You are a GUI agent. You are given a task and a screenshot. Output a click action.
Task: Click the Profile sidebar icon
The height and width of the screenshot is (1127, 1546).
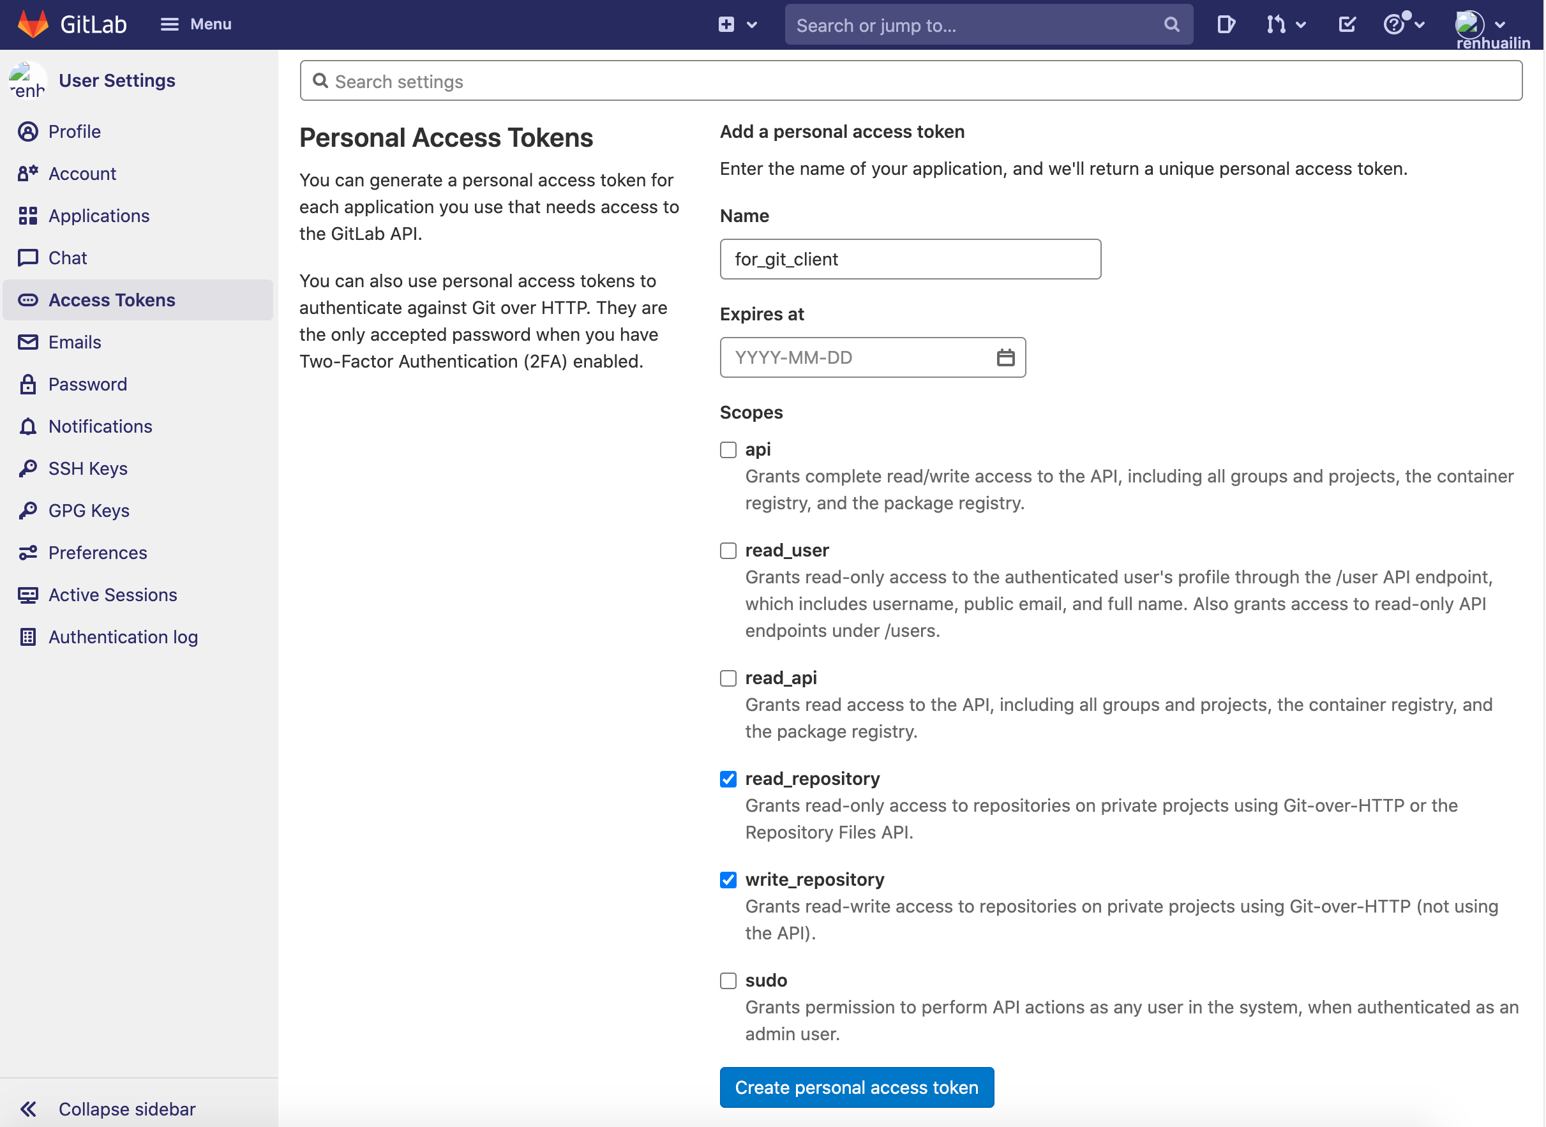point(28,131)
